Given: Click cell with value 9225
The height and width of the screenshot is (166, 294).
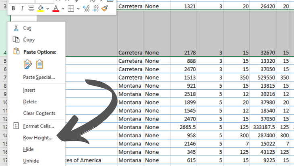Looking at the screenshot, I should (263, 160).
